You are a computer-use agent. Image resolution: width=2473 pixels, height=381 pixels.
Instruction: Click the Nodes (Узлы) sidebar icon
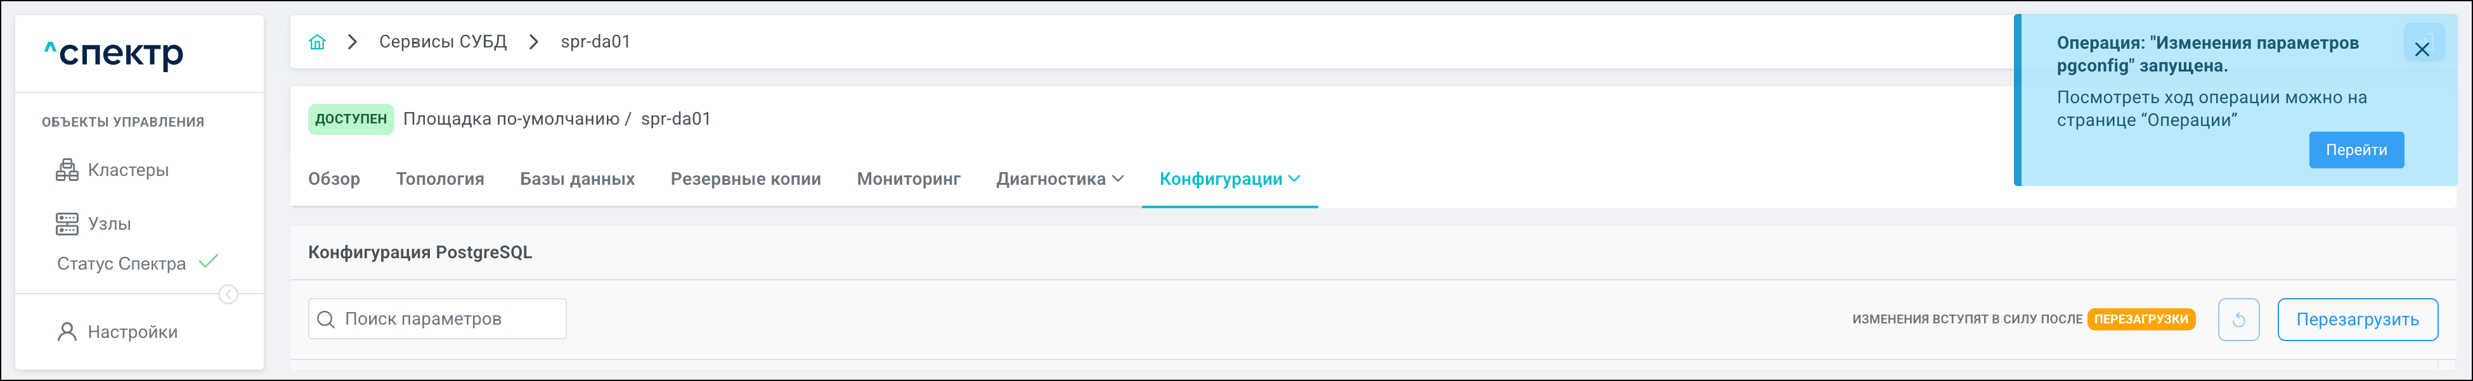pos(67,224)
